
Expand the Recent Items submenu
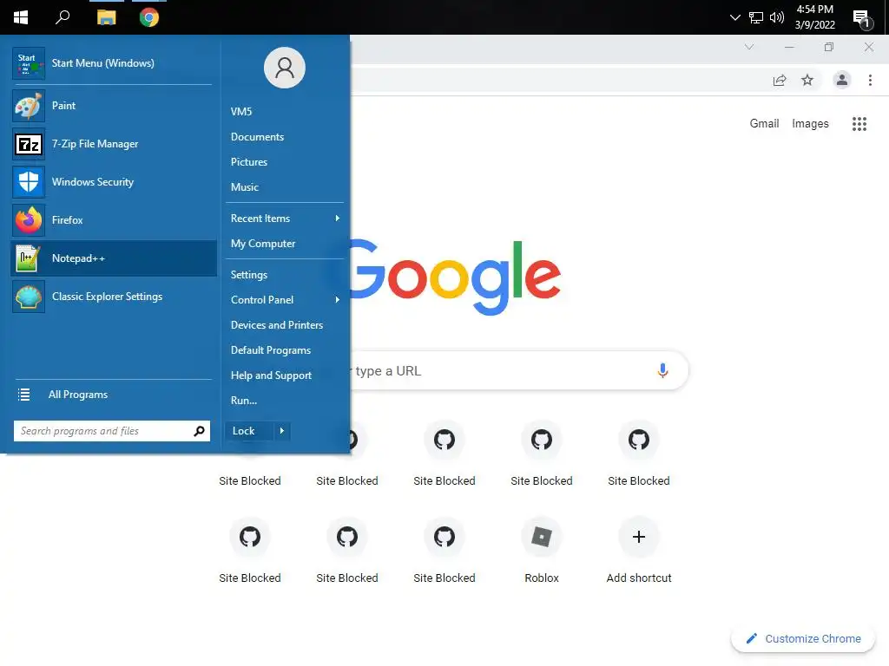pos(285,218)
